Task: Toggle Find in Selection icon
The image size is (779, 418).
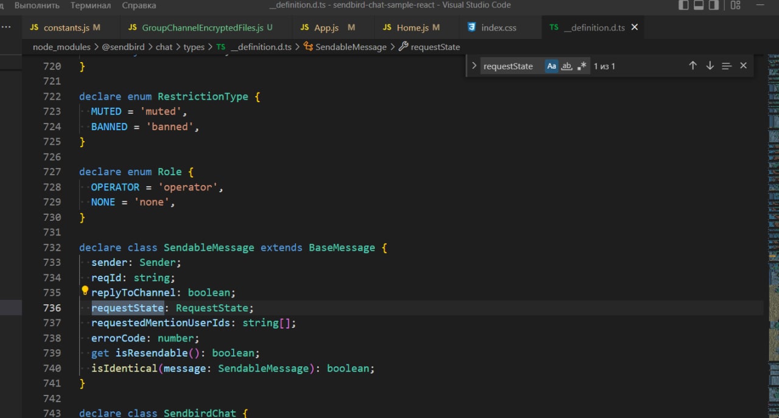Action: (x=726, y=66)
